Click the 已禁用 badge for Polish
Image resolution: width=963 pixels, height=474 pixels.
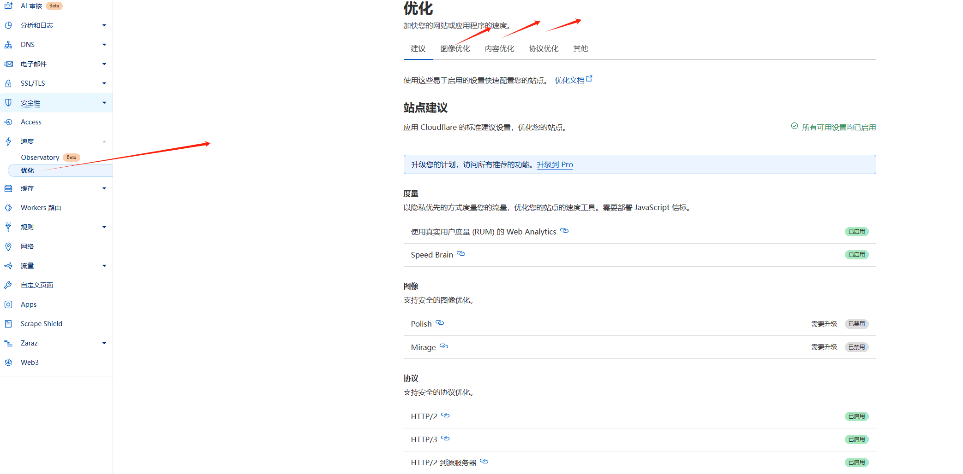click(856, 323)
